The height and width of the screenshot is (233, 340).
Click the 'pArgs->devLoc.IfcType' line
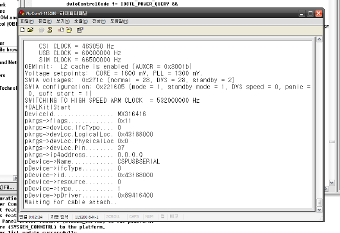click(x=73, y=128)
